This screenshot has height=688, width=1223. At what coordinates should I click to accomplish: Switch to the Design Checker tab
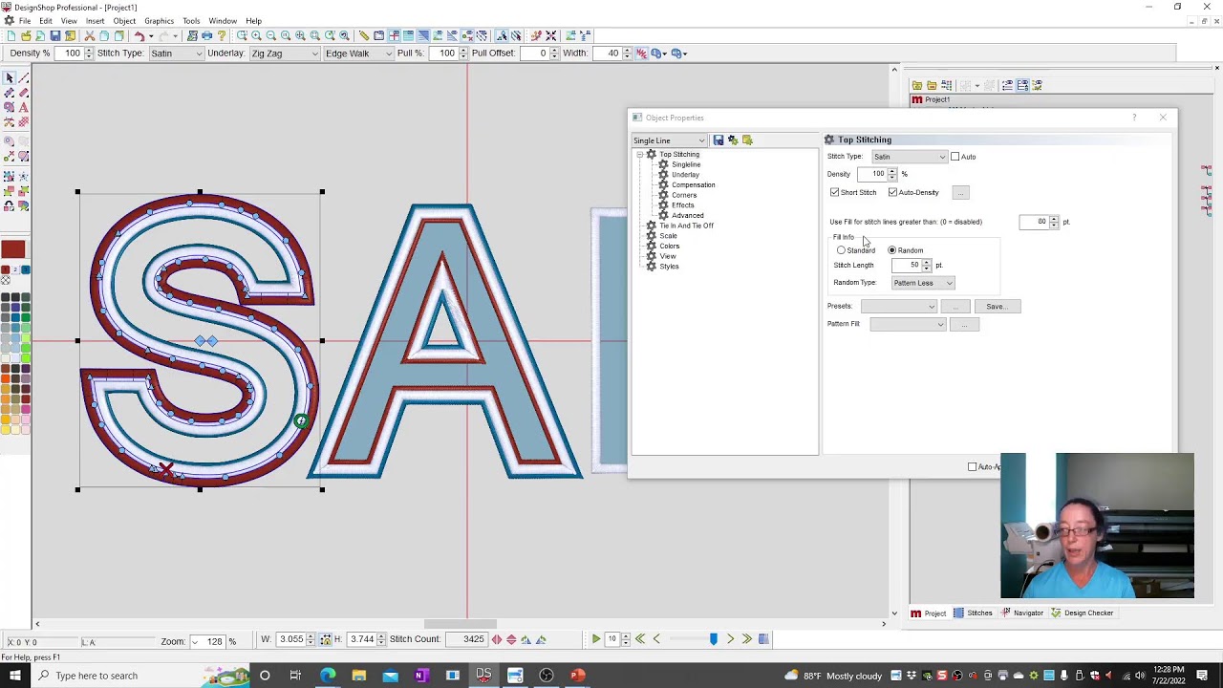[1082, 613]
